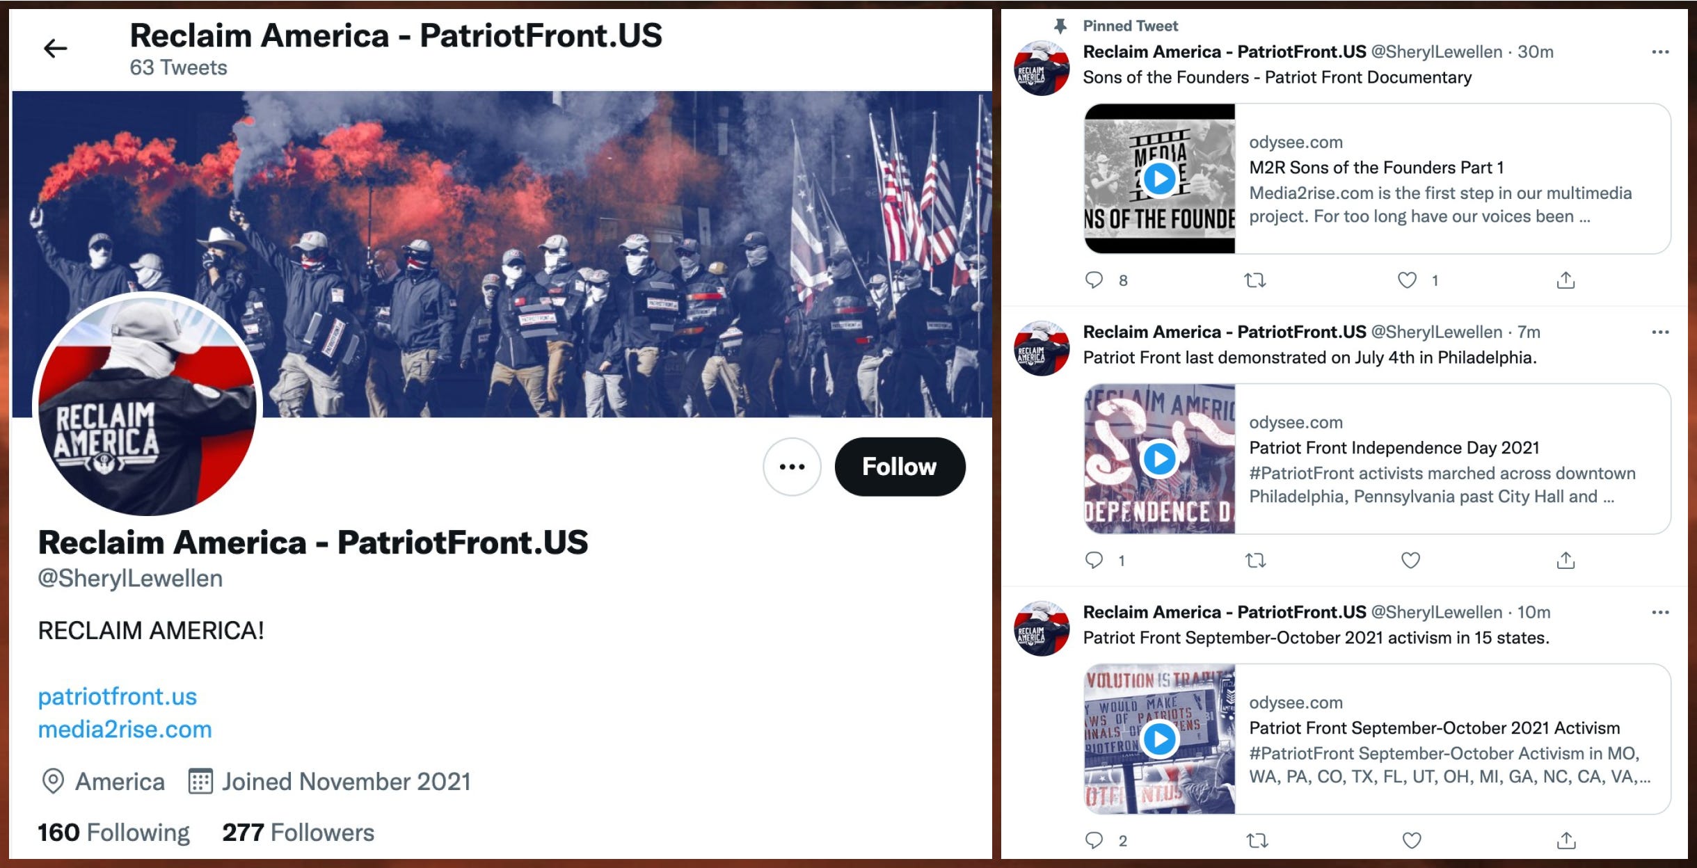Open more options on the pinned tweet
Image resolution: width=1697 pixels, height=868 pixels.
pos(1660,52)
